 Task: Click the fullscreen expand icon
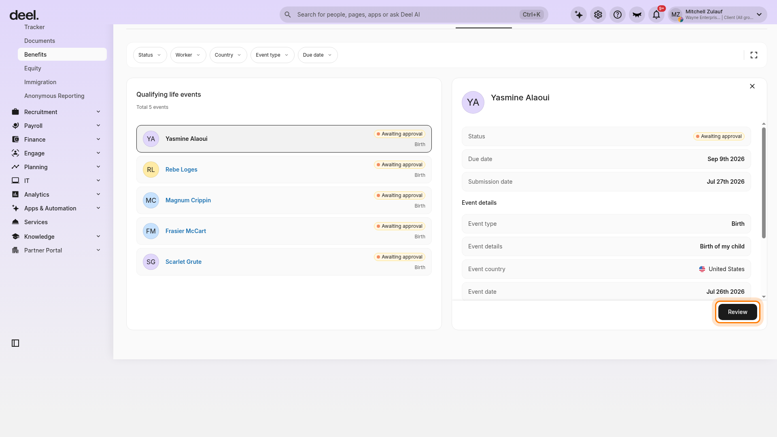(x=754, y=55)
